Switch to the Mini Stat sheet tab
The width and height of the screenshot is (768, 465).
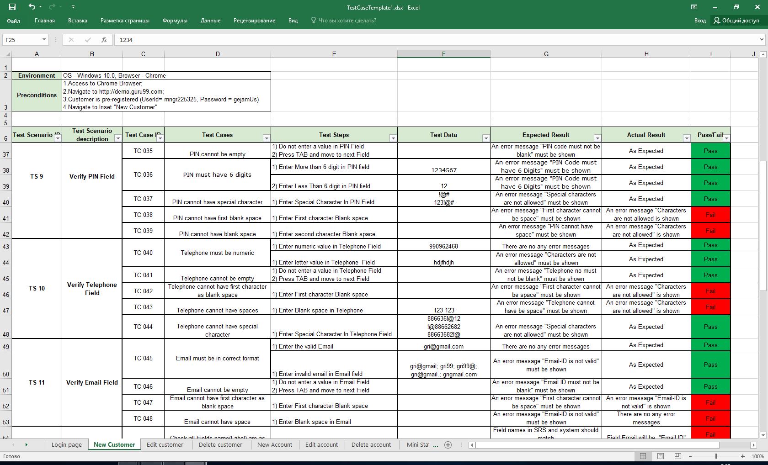(418, 444)
